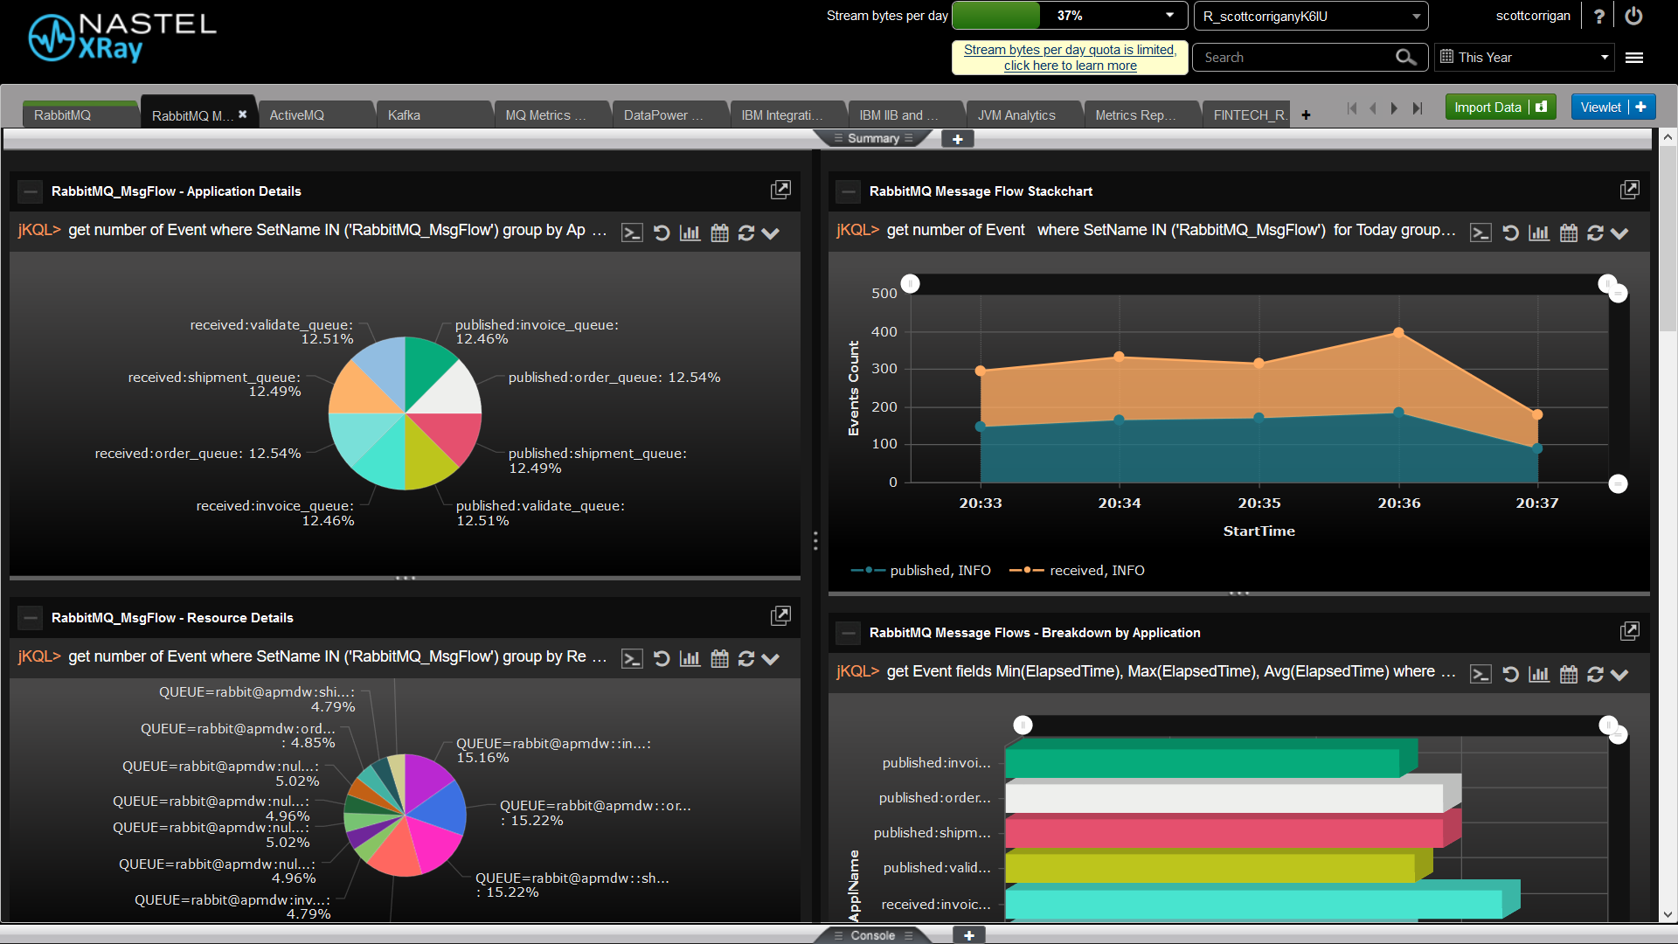Open chart type icon in Resource Details viewlet

pos(690,659)
